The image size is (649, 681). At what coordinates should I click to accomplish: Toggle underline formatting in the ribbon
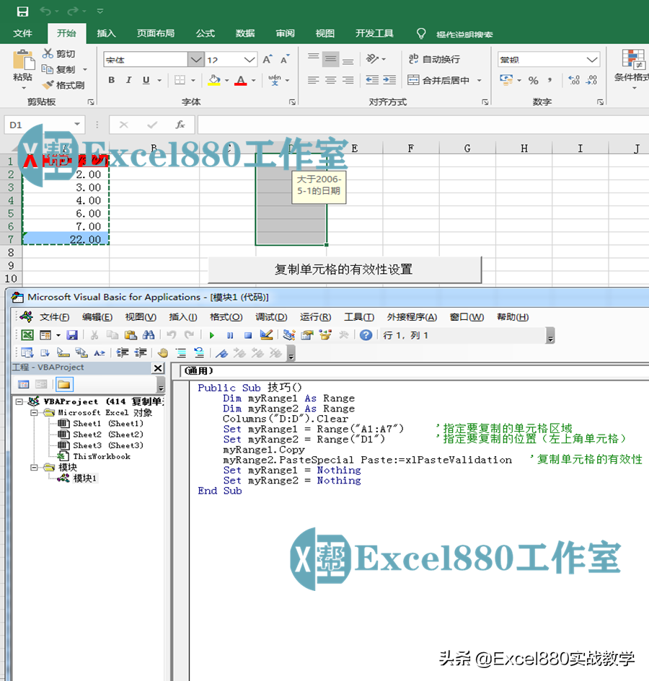tap(146, 80)
